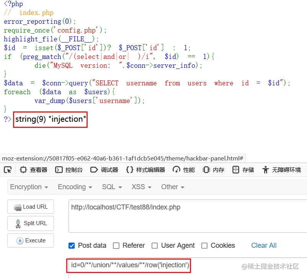Image resolution: width=307 pixels, height=278 pixels.
Task: Click the $id = isset($_POST['id']) line
Action: 97,48
